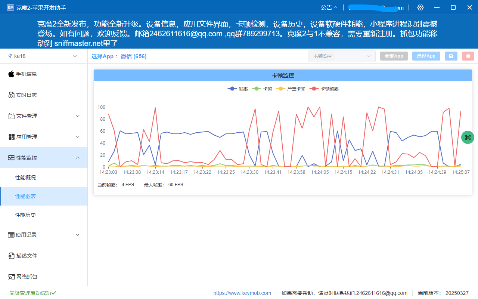478x299 pixels.
Task: Open the ke18 device dropdown
Action: click(44, 56)
